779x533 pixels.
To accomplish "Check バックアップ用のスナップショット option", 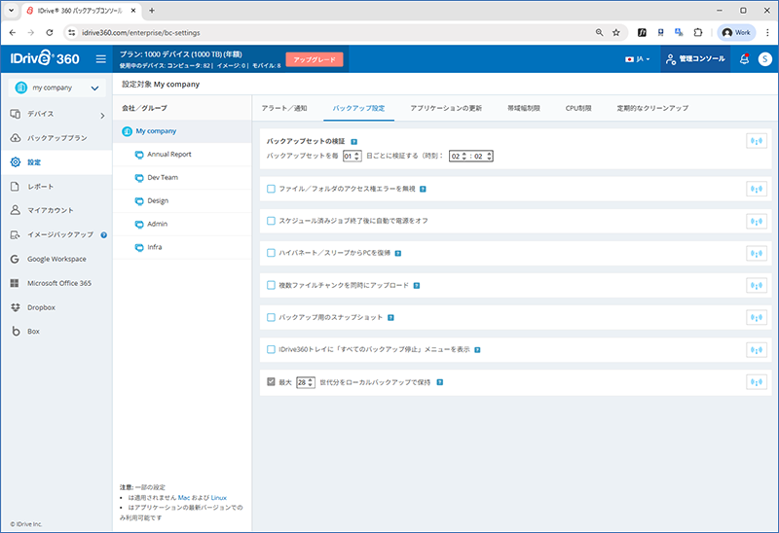I will [x=272, y=317].
